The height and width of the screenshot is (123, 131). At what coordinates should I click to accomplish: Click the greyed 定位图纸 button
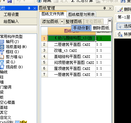pyautogui.click(x=94, y=22)
